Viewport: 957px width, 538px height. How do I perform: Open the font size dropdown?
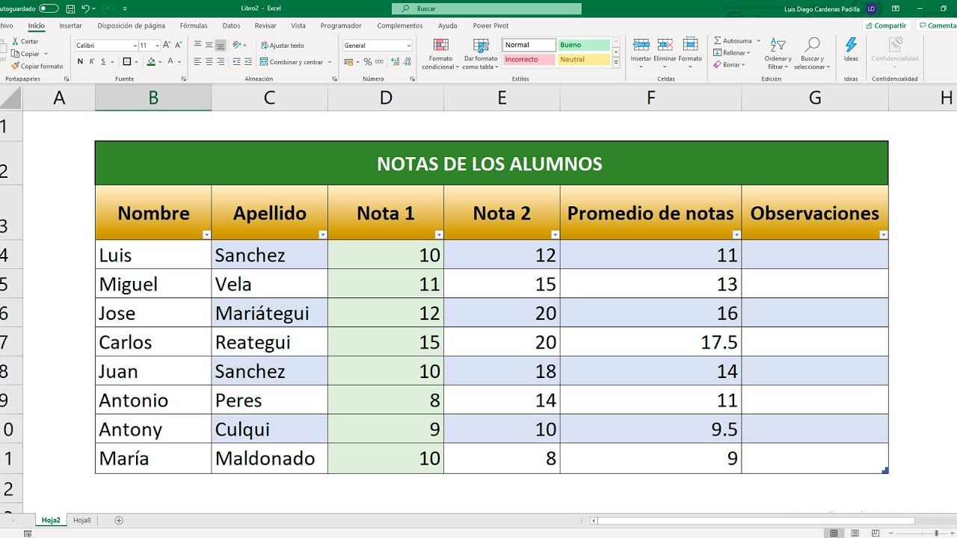pyautogui.click(x=157, y=45)
